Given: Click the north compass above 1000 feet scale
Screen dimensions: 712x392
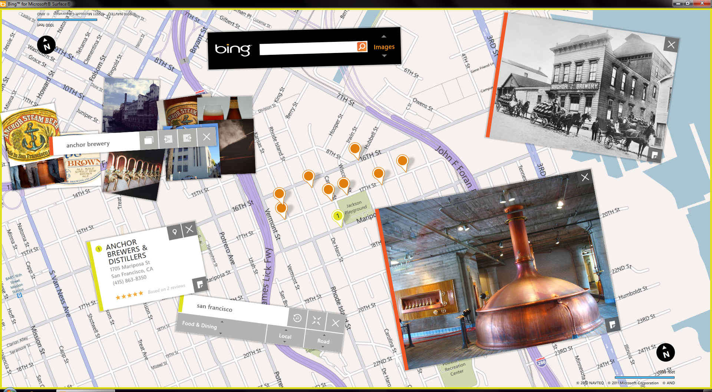Looking at the screenshot, I should [666, 352].
